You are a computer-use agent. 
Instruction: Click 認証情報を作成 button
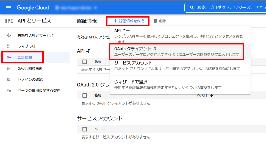129,21
